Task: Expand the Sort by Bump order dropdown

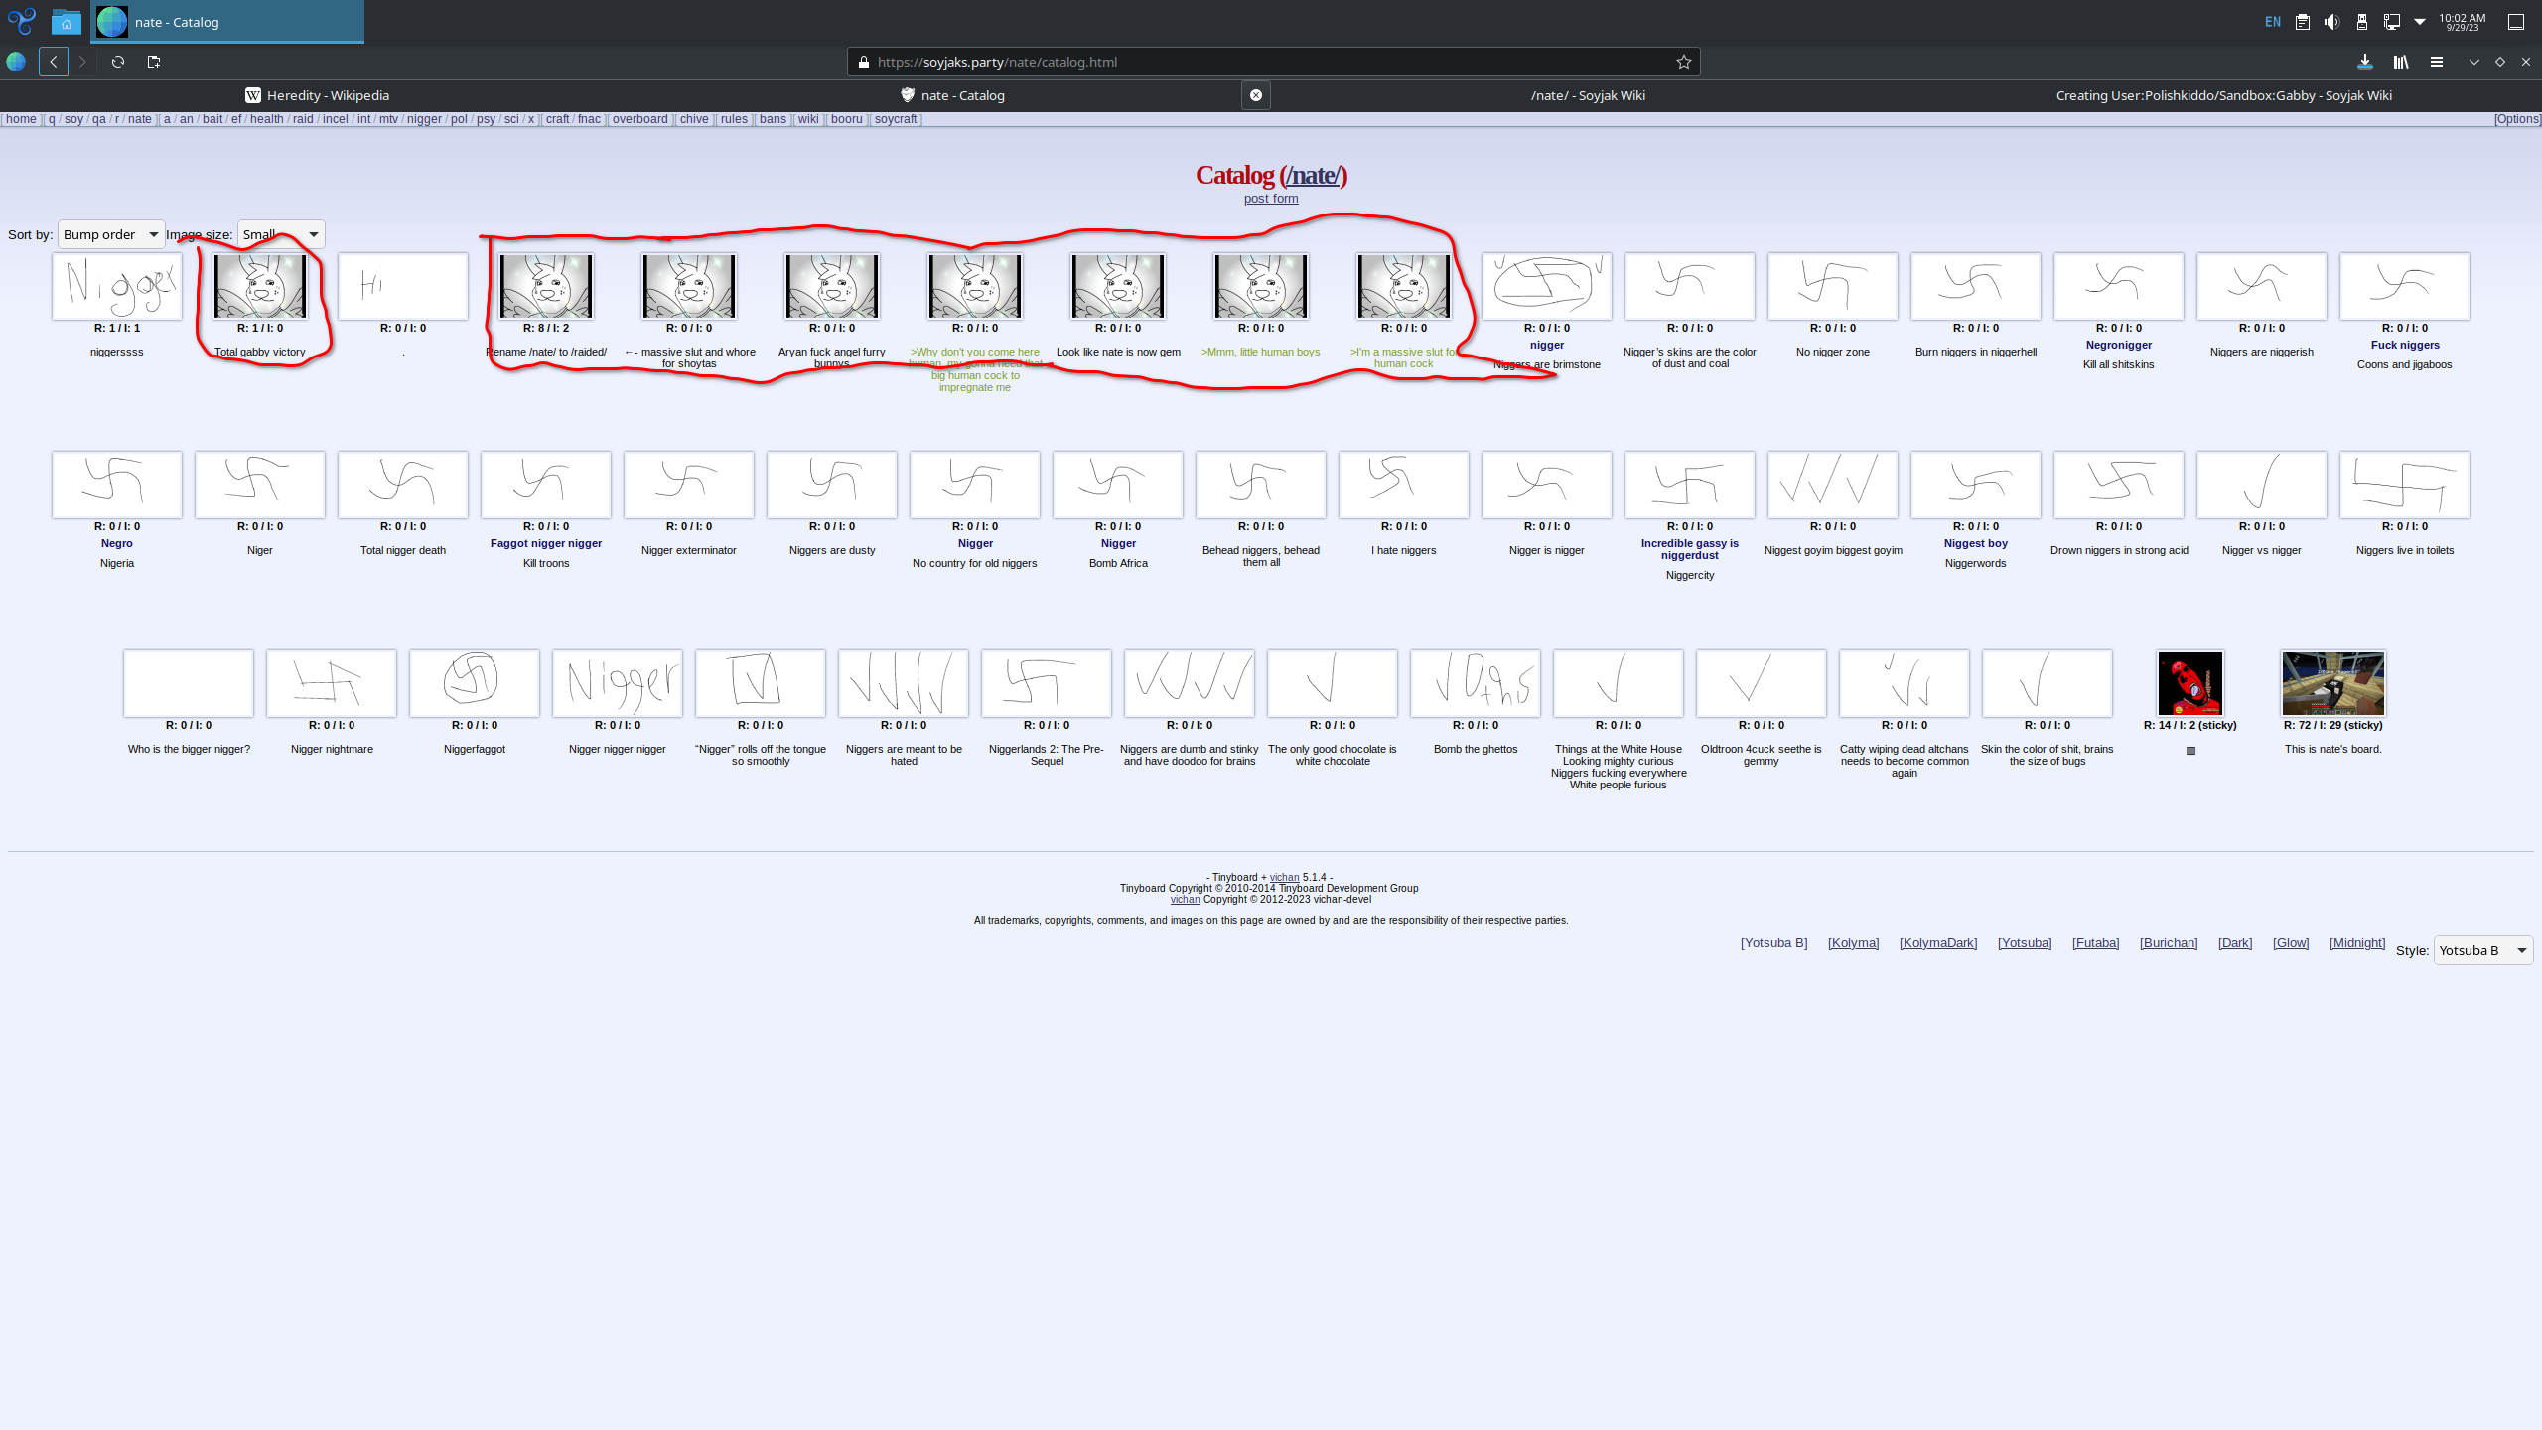Action: [111, 234]
